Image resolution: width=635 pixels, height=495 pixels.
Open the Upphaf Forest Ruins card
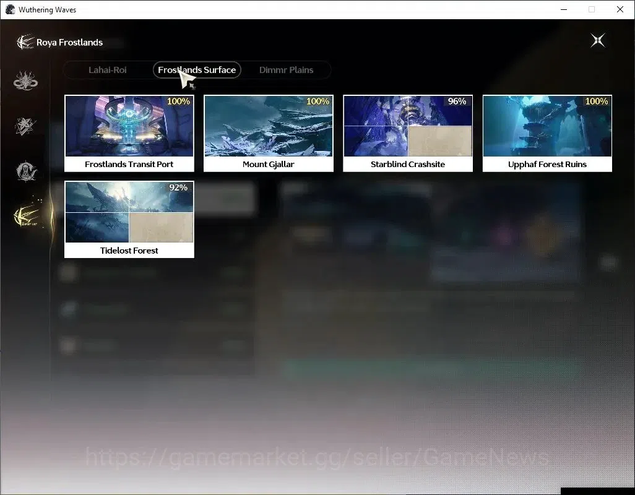coord(547,134)
